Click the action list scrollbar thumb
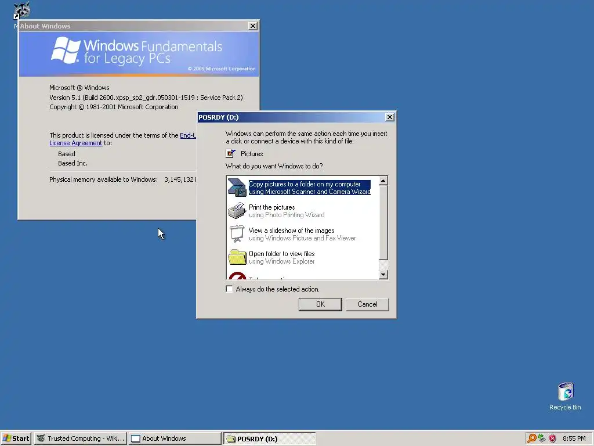The height and width of the screenshot is (446, 594). click(383, 222)
